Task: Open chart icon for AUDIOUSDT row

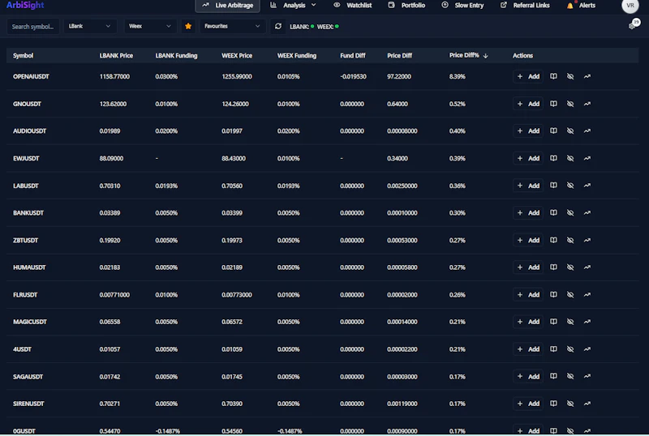Action: point(587,131)
